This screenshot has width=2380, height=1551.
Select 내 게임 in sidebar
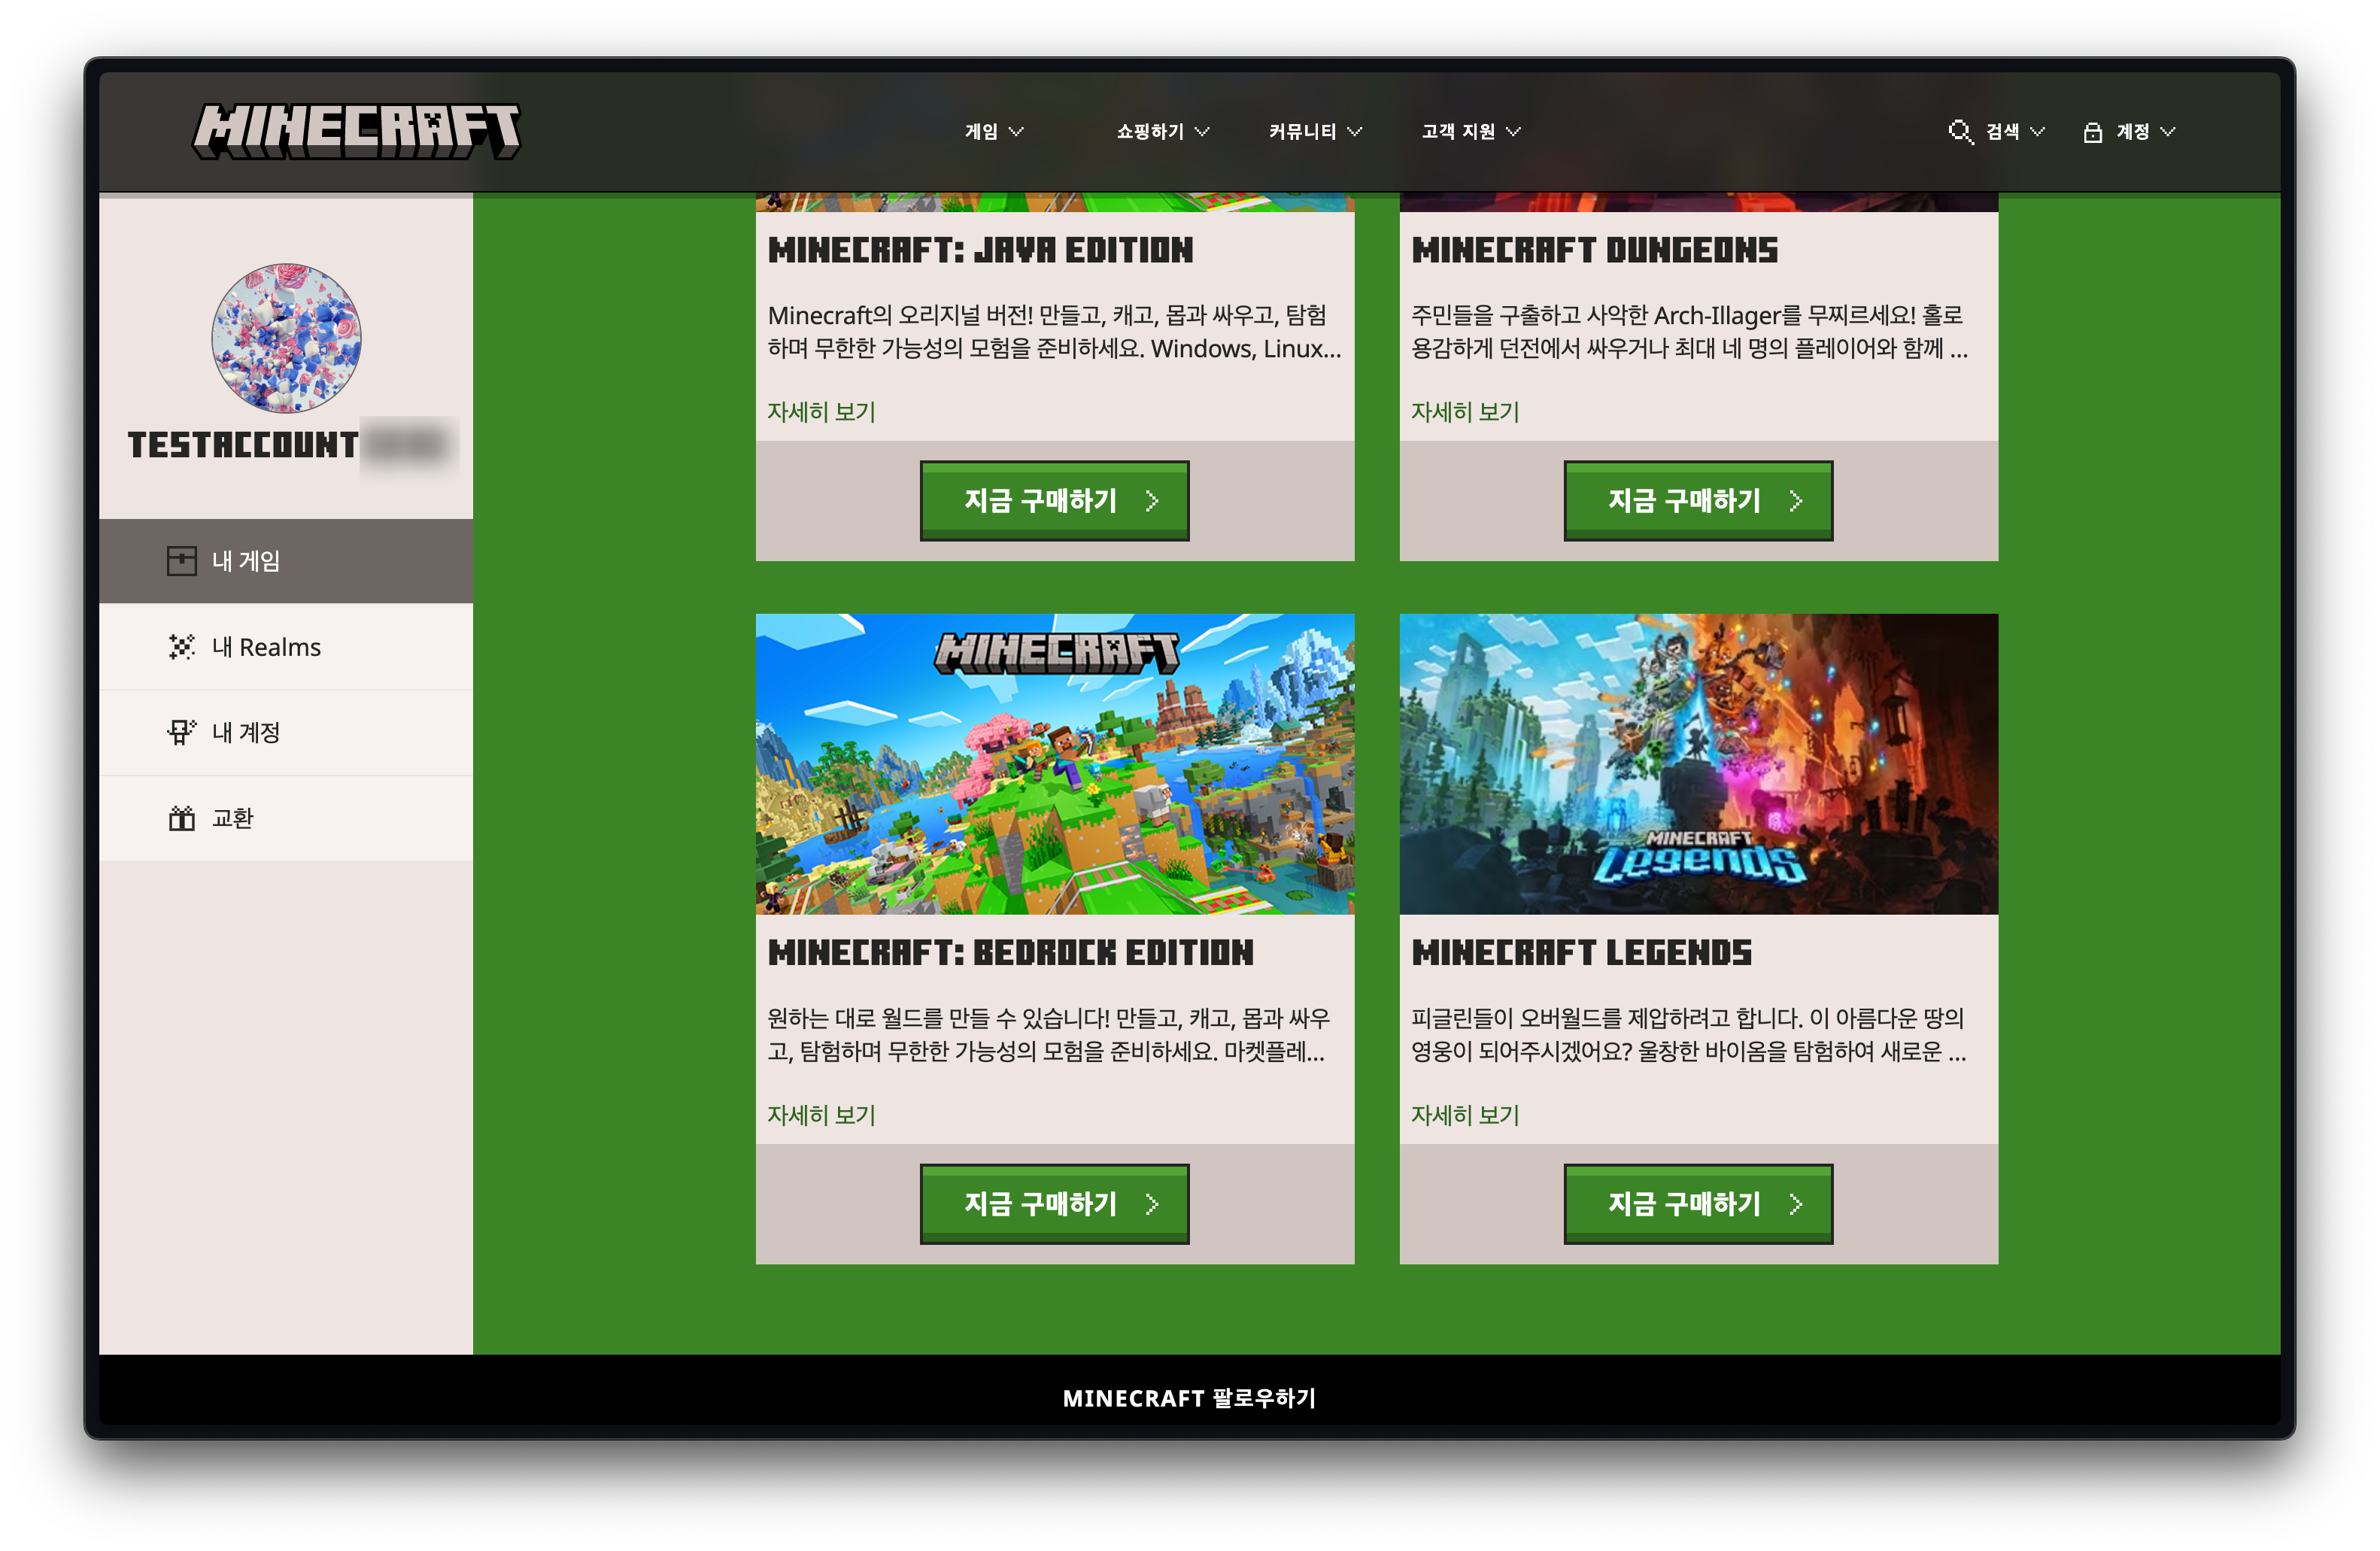click(286, 561)
